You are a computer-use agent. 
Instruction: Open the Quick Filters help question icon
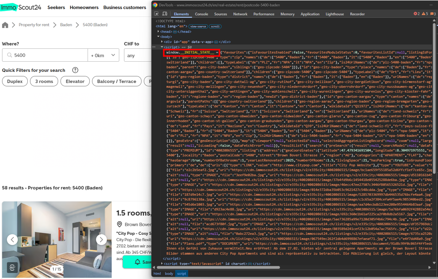pos(75,70)
